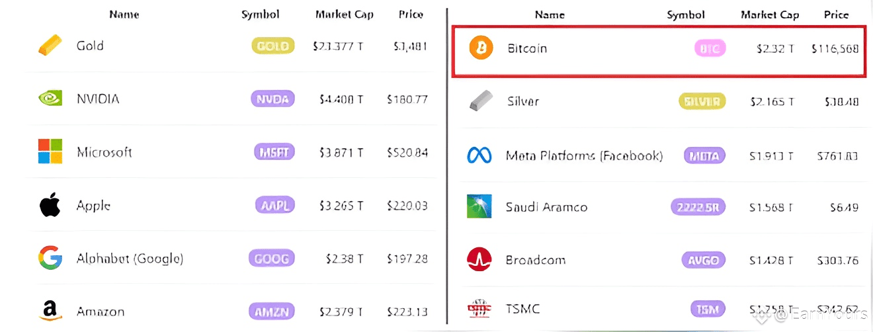Viewport: 873px width, 332px height.
Task: Open the Saudi Aramco logo
Action: click(479, 206)
